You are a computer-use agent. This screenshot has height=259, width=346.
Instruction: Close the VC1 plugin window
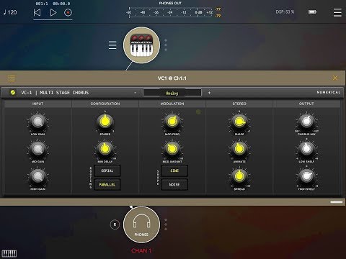point(335,78)
